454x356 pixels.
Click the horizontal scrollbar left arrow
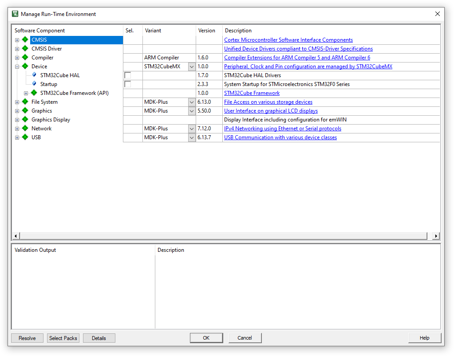click(16, 236)
